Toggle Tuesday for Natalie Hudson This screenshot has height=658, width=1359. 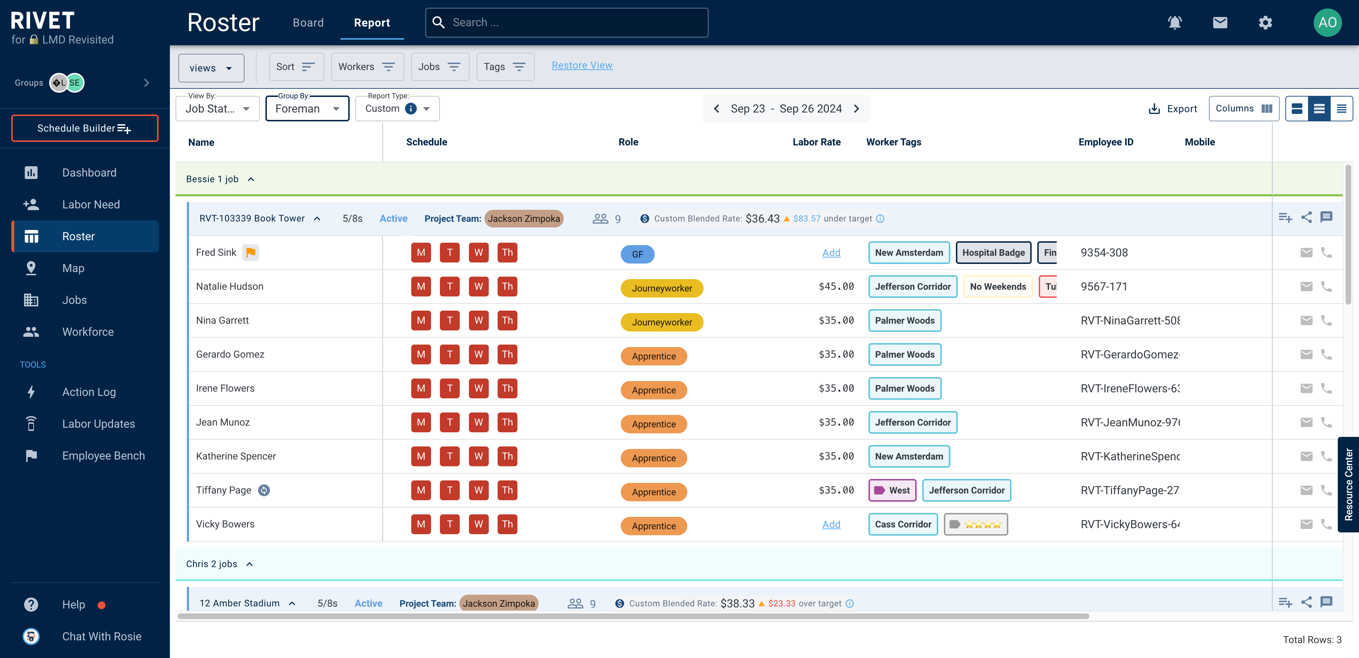pos(449,286)
